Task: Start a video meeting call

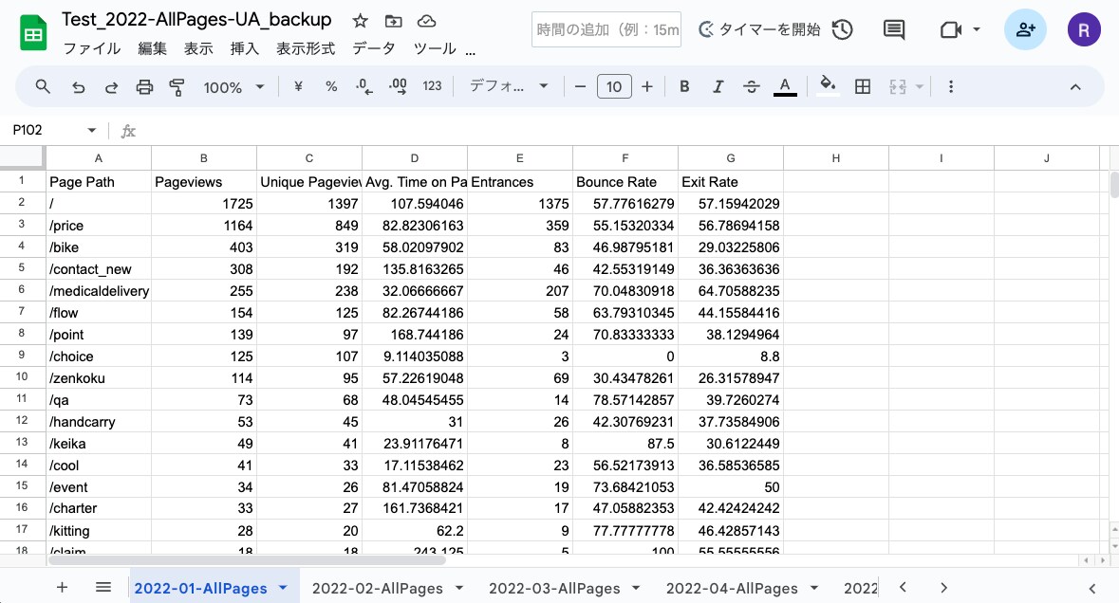Action: [x=950, y=29]
